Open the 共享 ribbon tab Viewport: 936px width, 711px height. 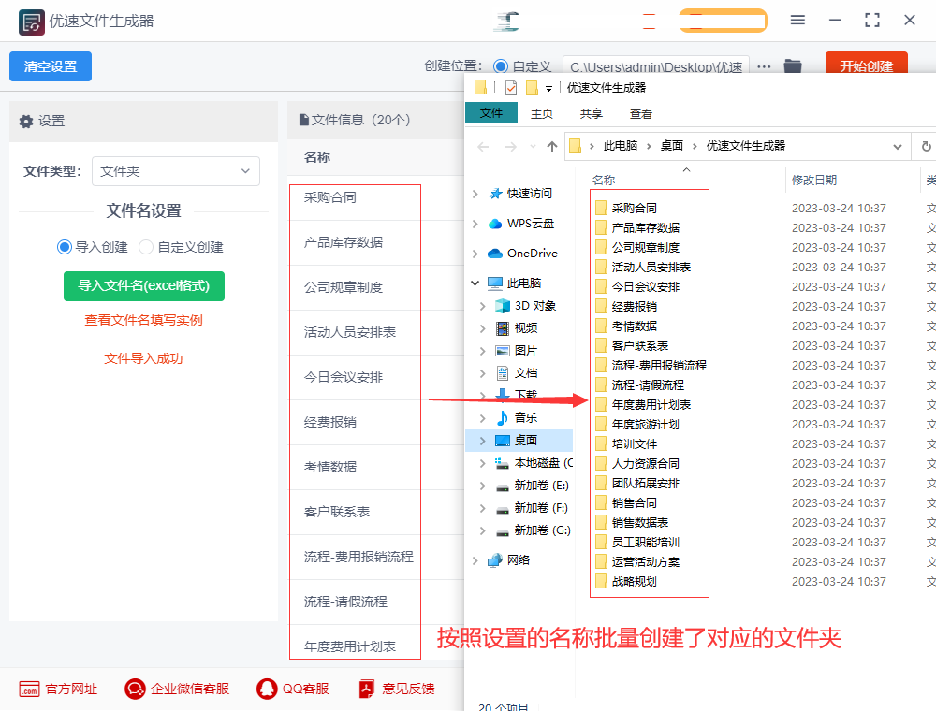click(x=592, y=113)
